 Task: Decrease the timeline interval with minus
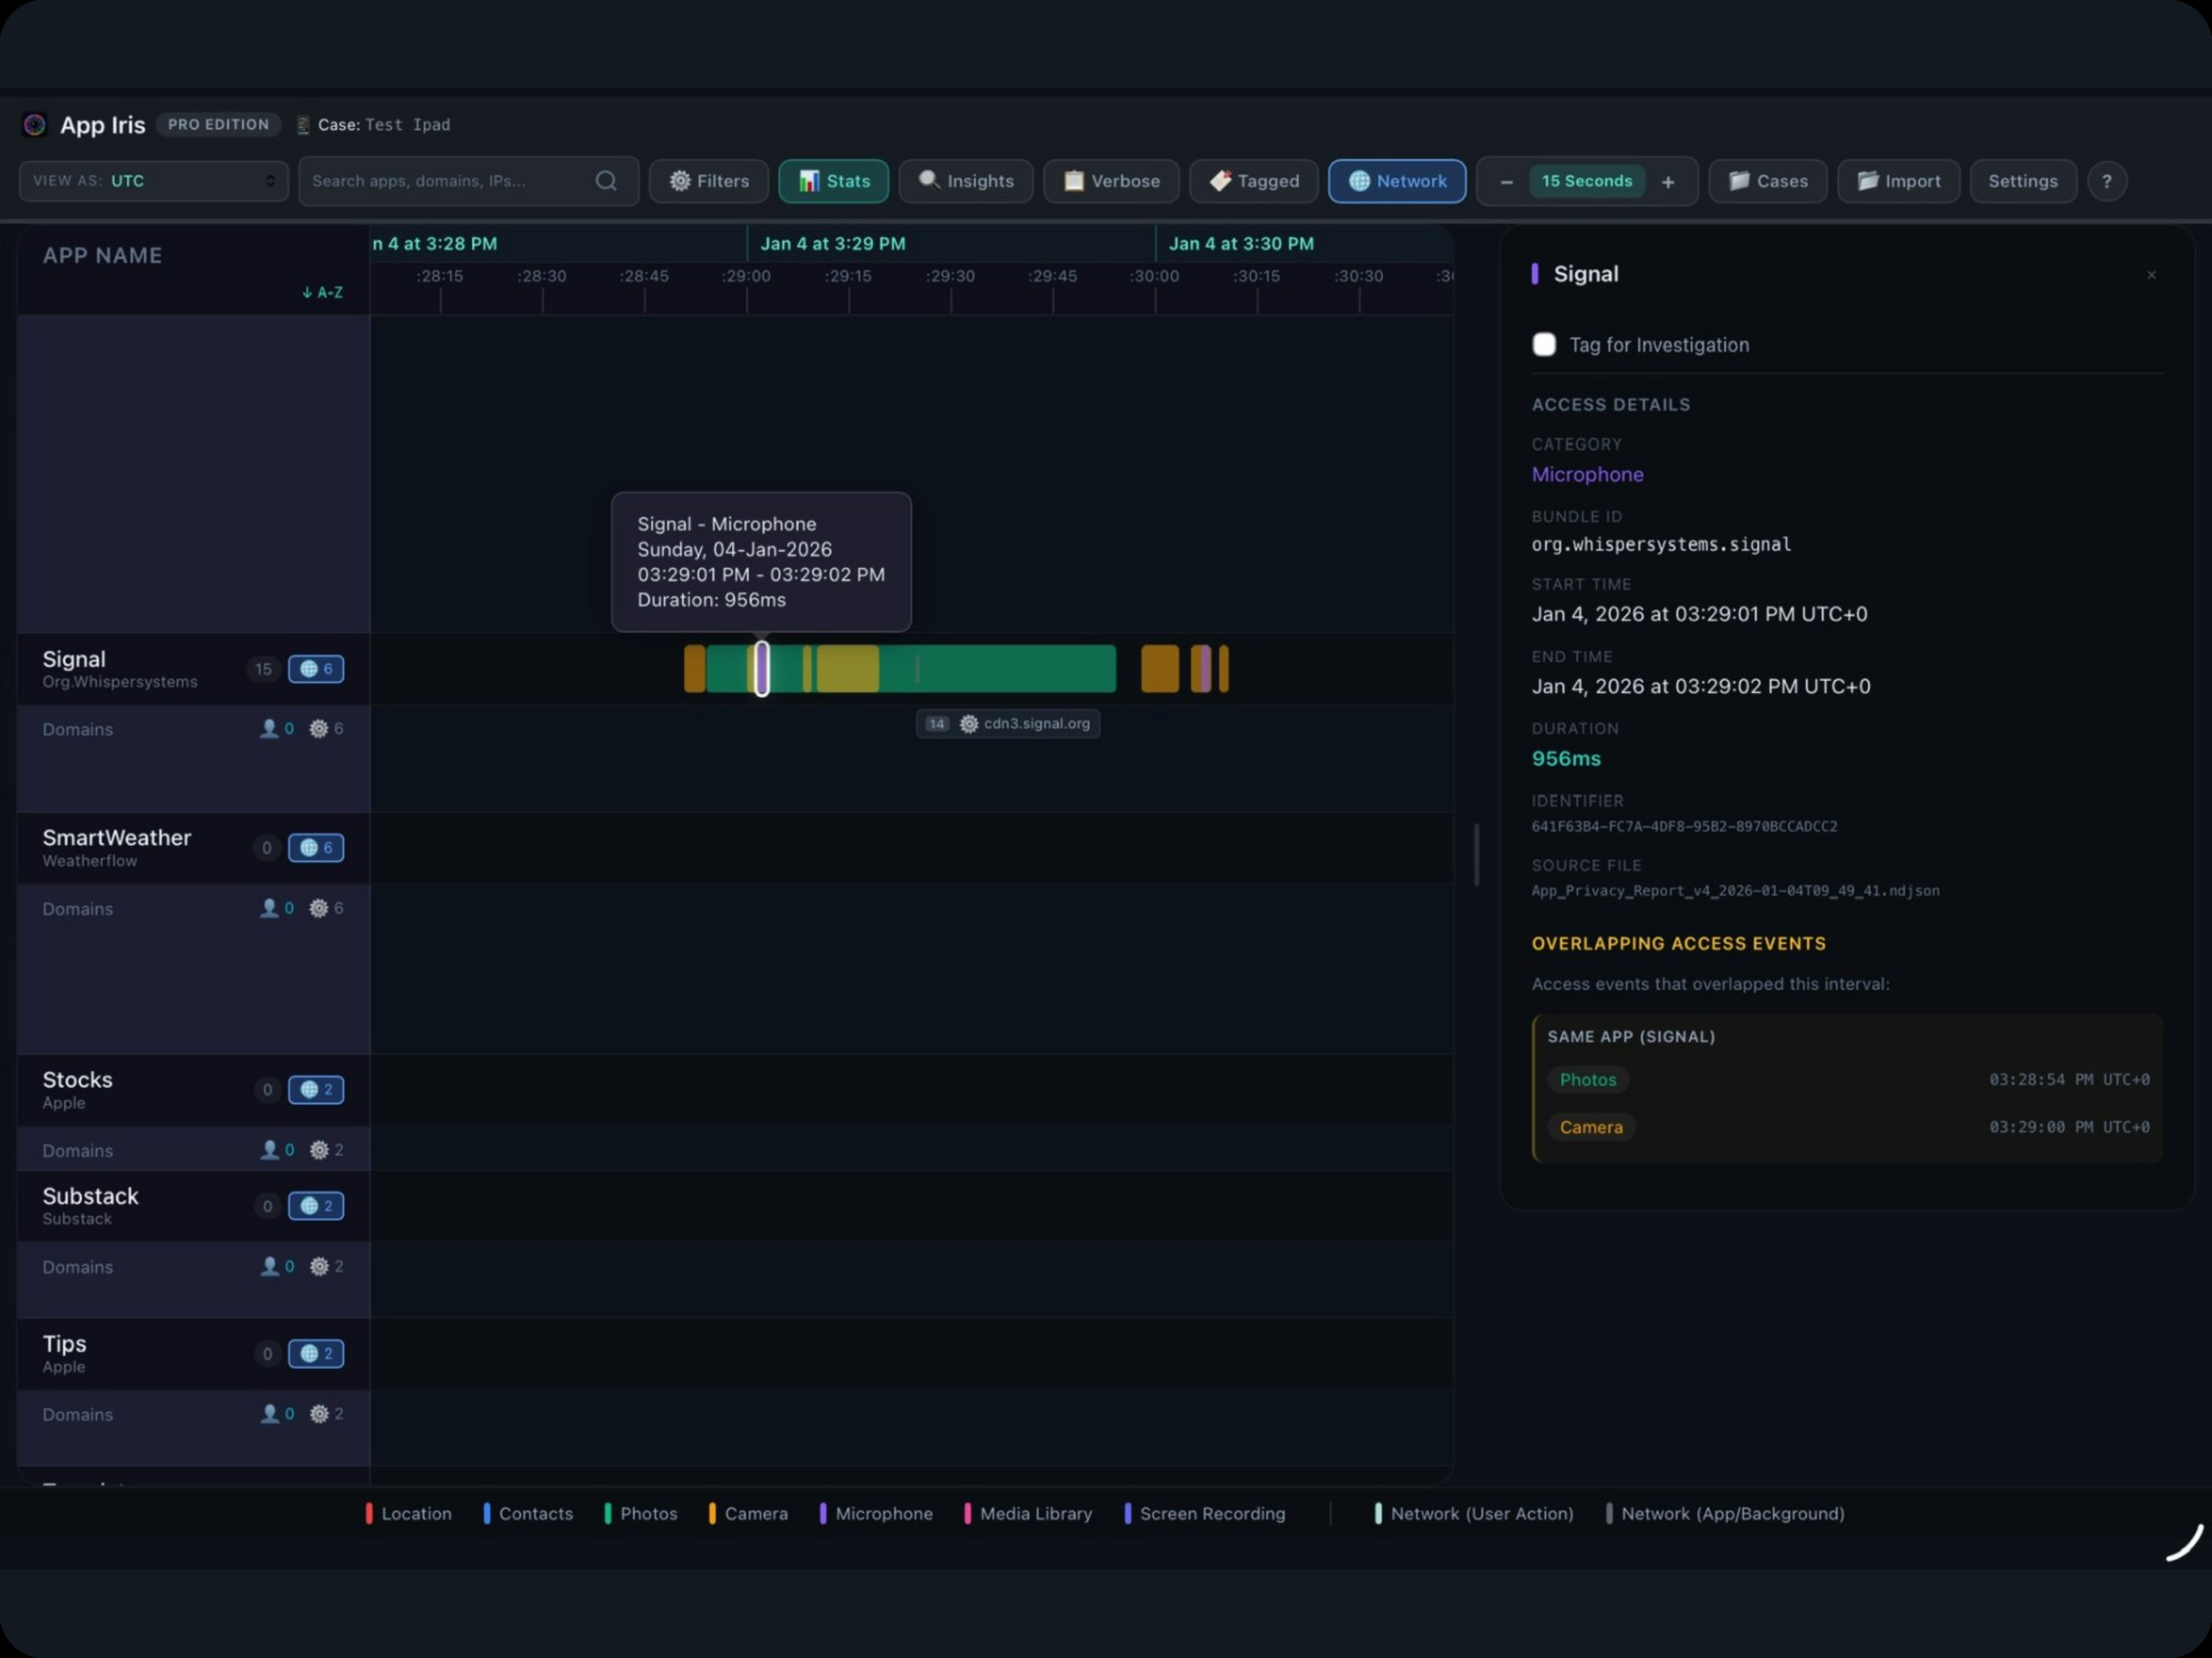pos(1506,182)
